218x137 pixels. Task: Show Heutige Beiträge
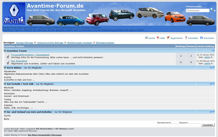click(24, 43)
